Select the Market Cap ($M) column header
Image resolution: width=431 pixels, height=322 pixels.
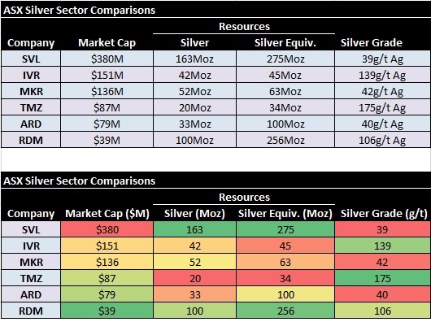click(x=107, y=214)
